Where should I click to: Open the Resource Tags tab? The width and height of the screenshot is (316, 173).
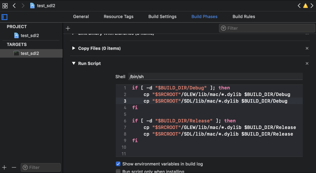(x=118, y=16)
